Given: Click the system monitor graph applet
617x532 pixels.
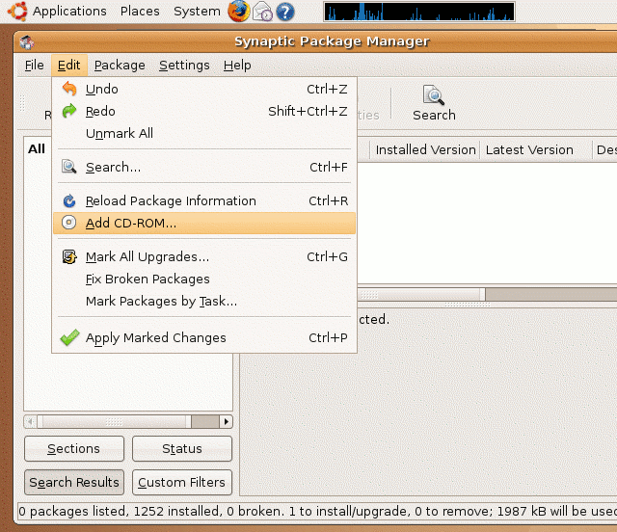Looking at the screenshot, I should click(x=419, y=12).
